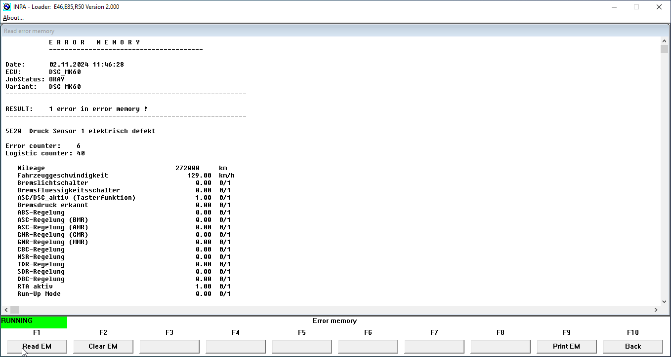
Task: Close the INPA Loader window
Action: pos(659,7)
